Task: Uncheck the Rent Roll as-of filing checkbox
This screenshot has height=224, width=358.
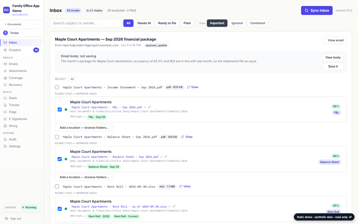Action: click(x=60, y=209)
